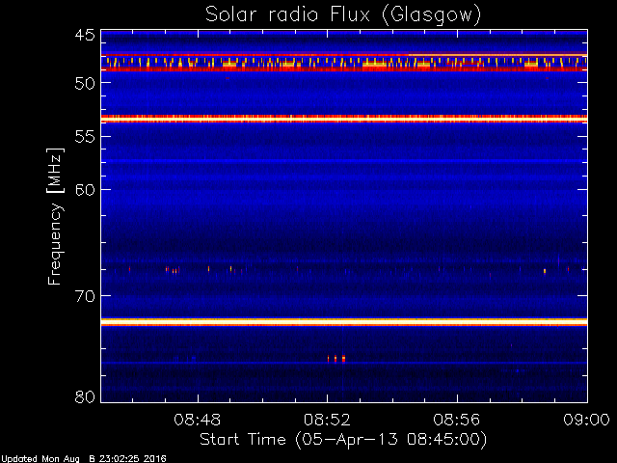This screenshot has height=463, width=617.
Task: Click the 70 frequency tick label
Action: [85, 296]
